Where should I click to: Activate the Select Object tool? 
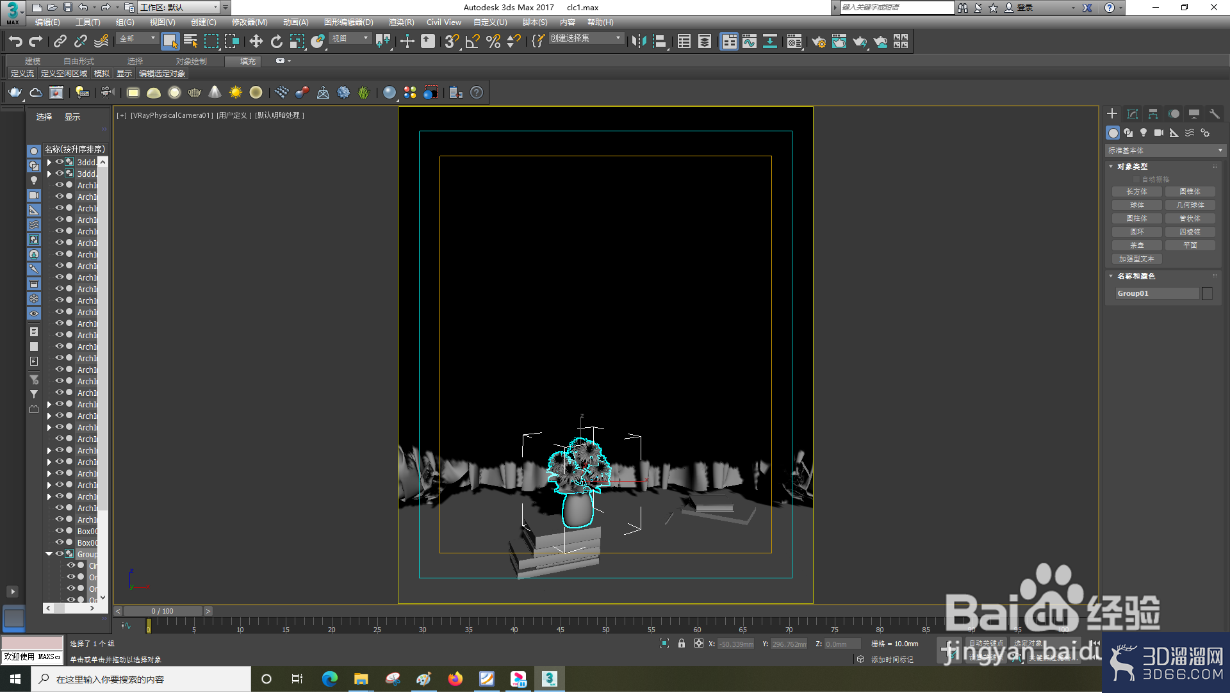coord(170,42)
